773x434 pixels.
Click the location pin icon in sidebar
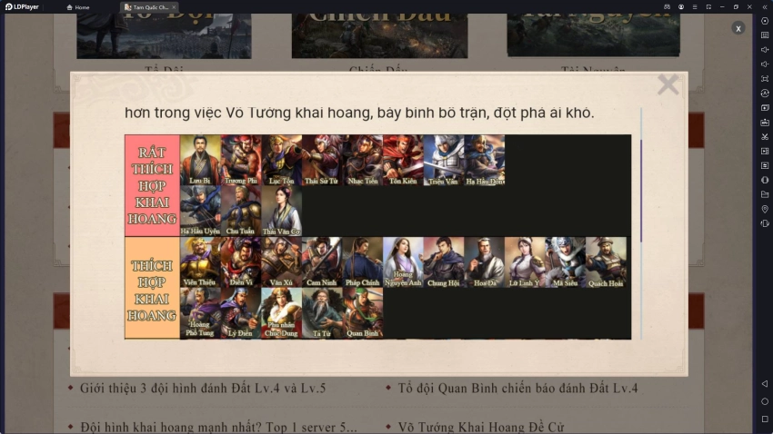[765, 209]
